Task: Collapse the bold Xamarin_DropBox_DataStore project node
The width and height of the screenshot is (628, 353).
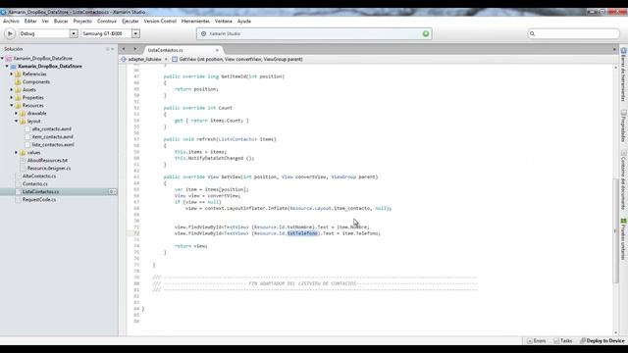Action: click(x=7, y=66)
